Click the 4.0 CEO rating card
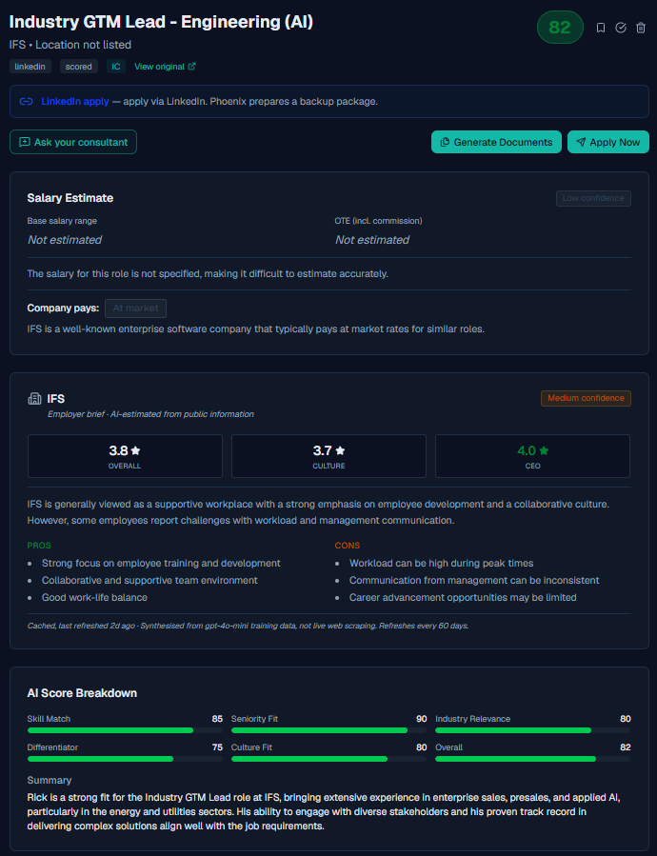657x856 pixels. coord(532,456)
